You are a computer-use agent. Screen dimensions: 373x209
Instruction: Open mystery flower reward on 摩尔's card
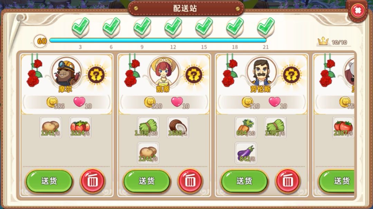(96, 75)
